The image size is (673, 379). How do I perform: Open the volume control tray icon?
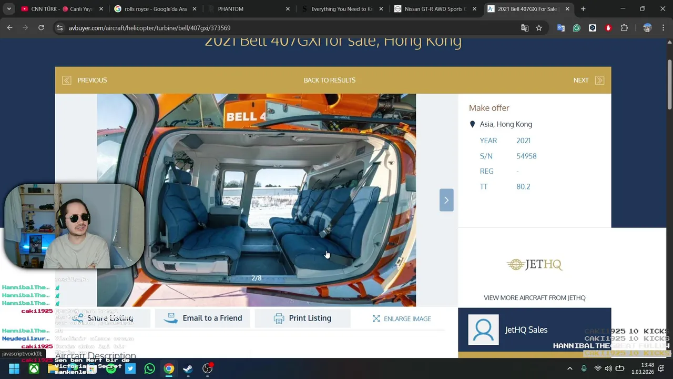608,368
